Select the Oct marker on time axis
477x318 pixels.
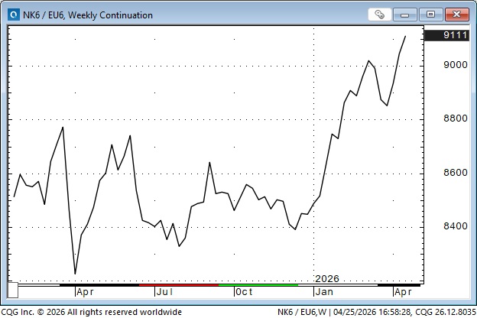pos(244,291)
